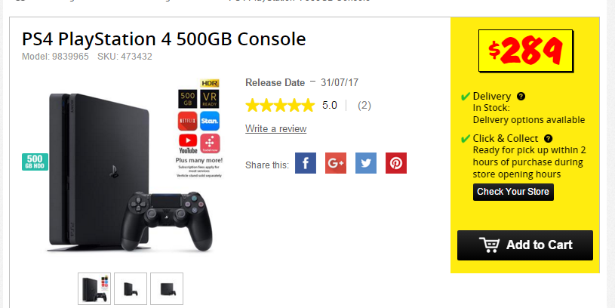The height and width of the screenshot is (308, 615).
Task: Click the five-star rating display
Action: (280, 106)
